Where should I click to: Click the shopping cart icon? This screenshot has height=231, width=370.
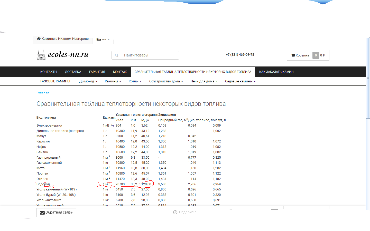click(293, 55)
